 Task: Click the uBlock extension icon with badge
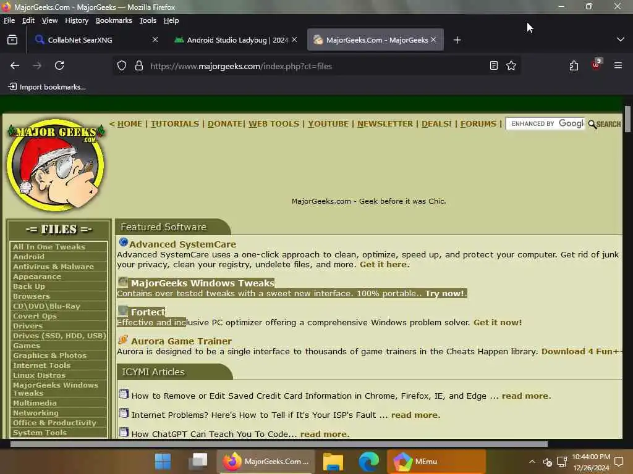point(597,64)
